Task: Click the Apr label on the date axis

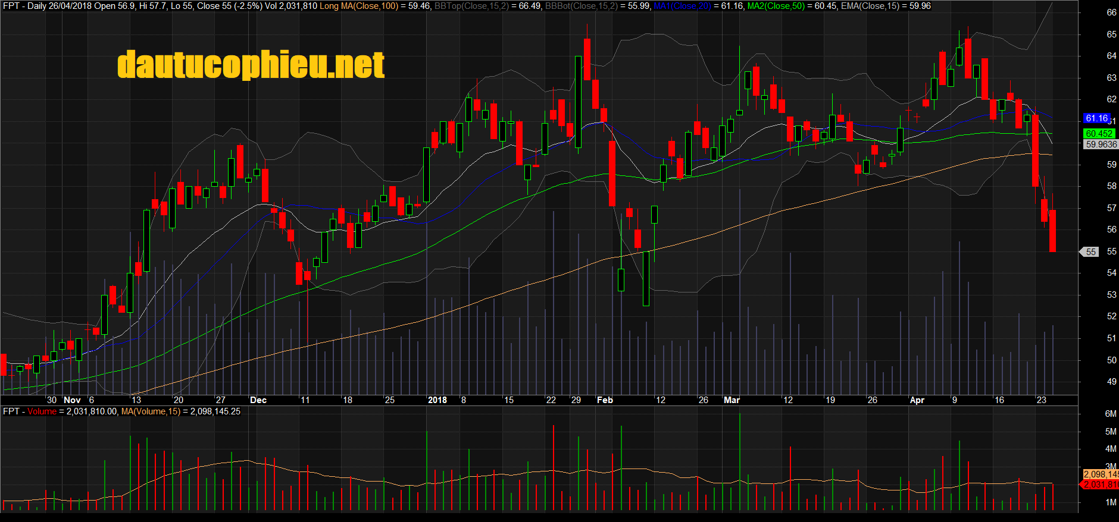Action: point(917,400)
